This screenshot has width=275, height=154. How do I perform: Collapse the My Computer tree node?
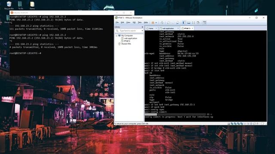[116, 36]
